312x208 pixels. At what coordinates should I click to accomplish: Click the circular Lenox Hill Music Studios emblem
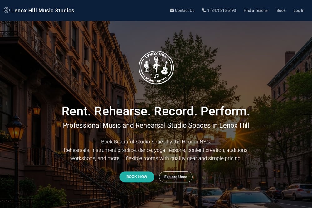coord(156,68)
